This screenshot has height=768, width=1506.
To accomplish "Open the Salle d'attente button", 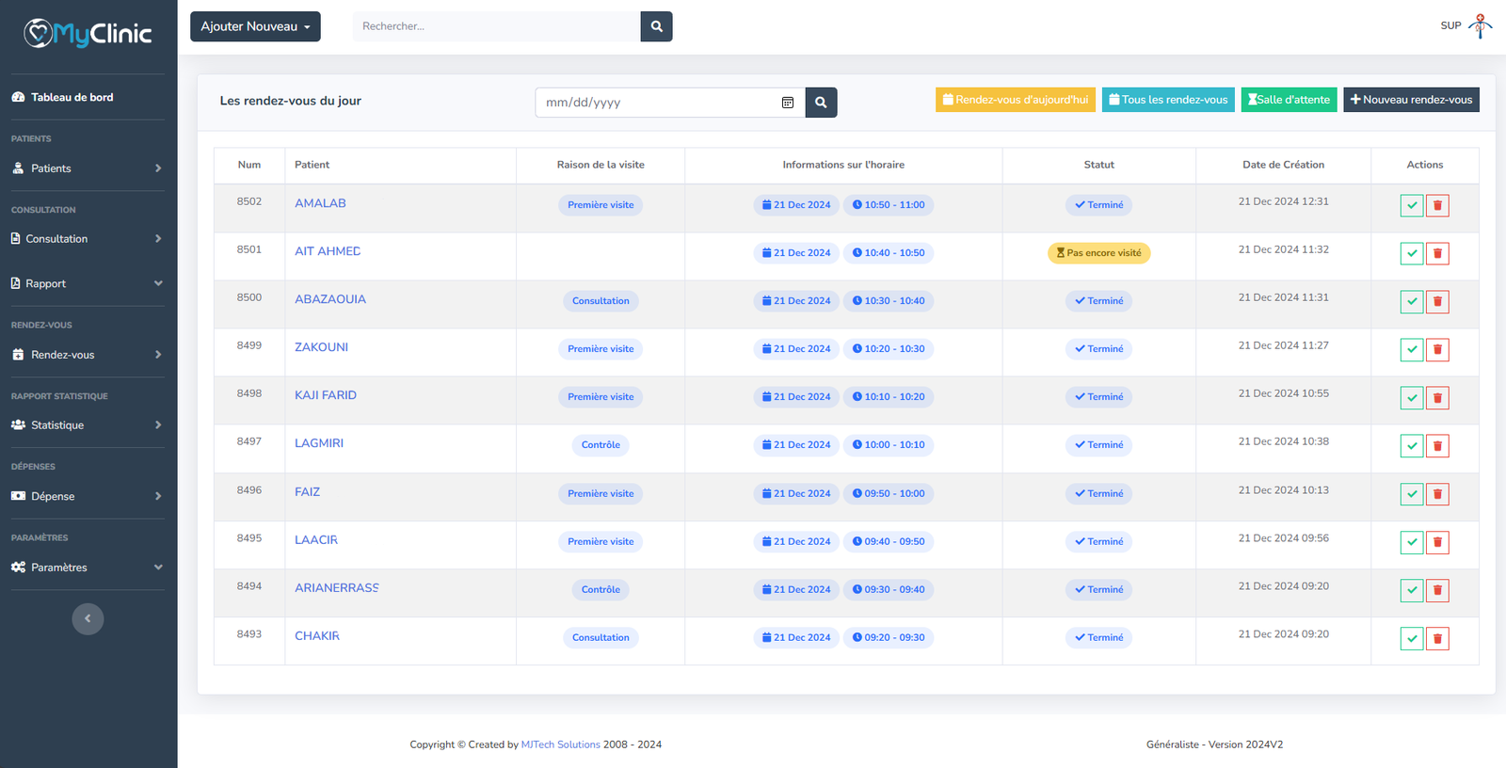I will pos(1288,100).
